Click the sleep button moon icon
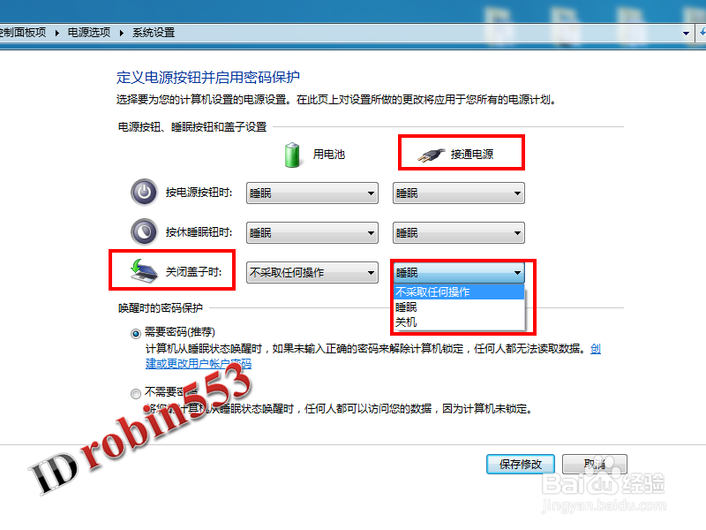 pyautogui.click(x=144, y=231)
